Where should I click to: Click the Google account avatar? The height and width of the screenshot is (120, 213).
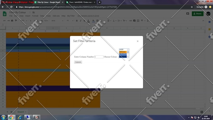click(x=208, y=13)
